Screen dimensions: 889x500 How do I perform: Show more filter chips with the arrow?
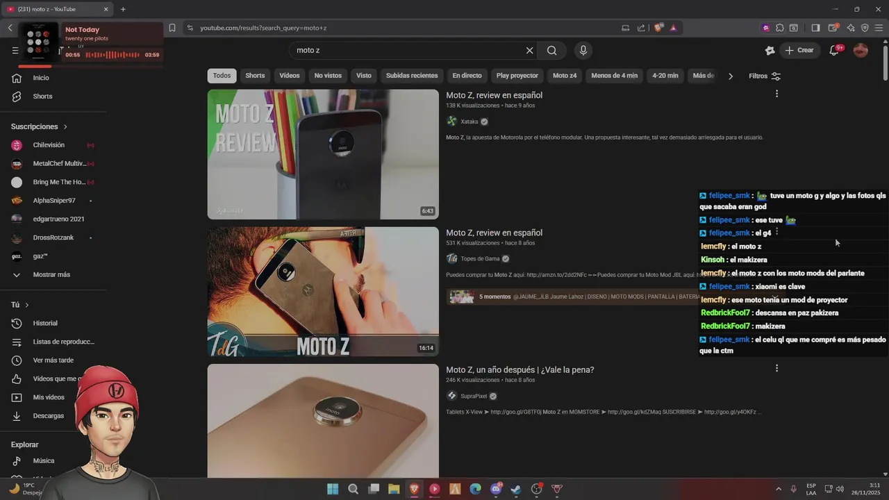[x=730, y=76]
